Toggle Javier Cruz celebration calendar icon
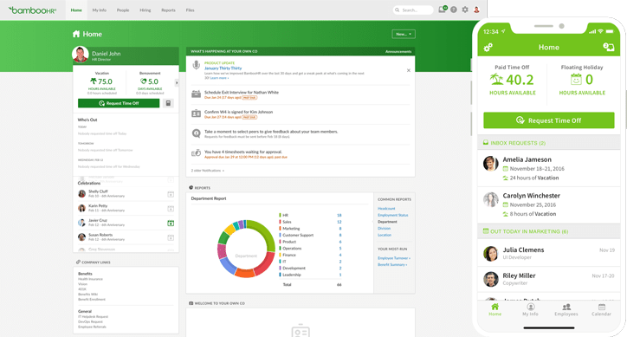The height and width of the screenshot is (337, 627). click(x=171, y=223)
